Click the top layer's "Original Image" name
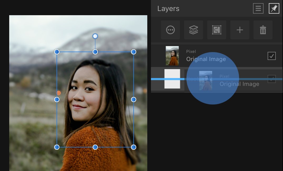 coord(206,59)
